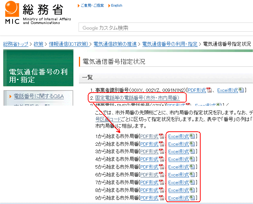Open Excel形式 for 5から始まる市外局番
253x204 pixels.
pyautogui.click(x=179, y=167)
